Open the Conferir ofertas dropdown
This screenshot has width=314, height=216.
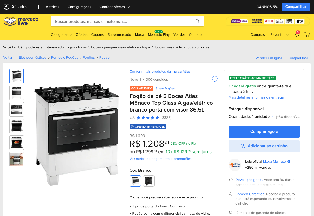point(115,7)
